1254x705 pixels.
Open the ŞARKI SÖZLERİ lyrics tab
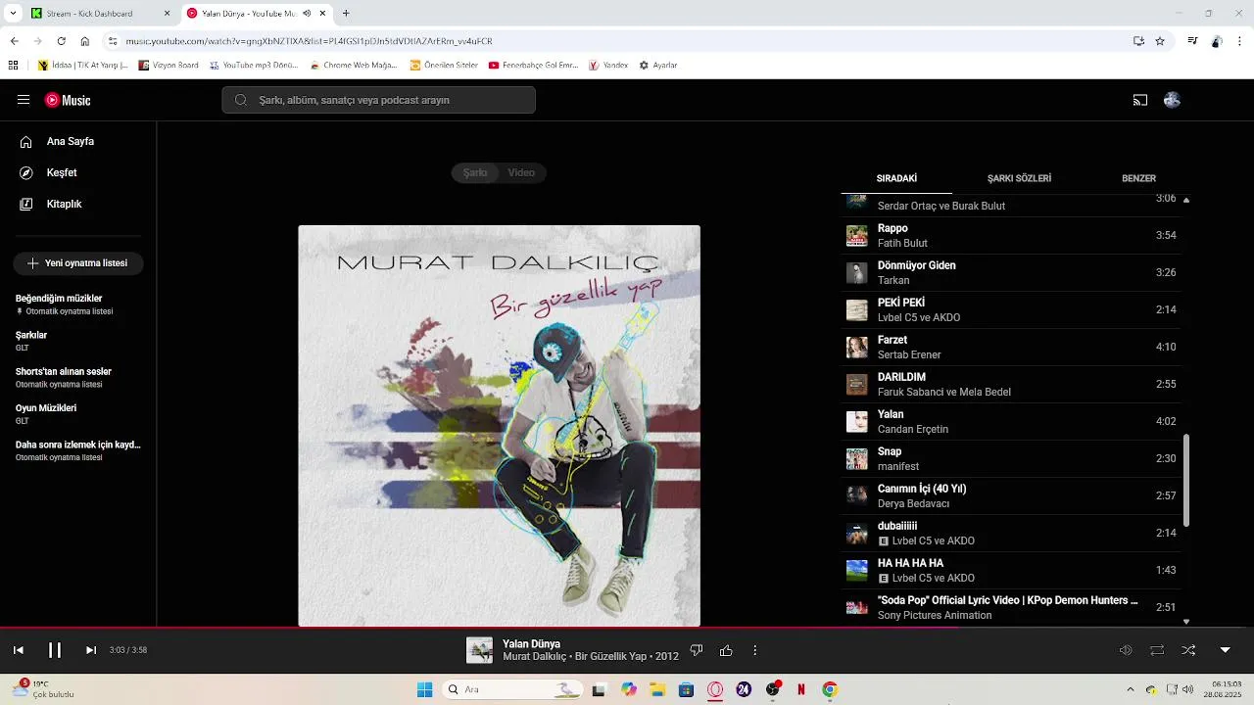tap(1019, 179)
